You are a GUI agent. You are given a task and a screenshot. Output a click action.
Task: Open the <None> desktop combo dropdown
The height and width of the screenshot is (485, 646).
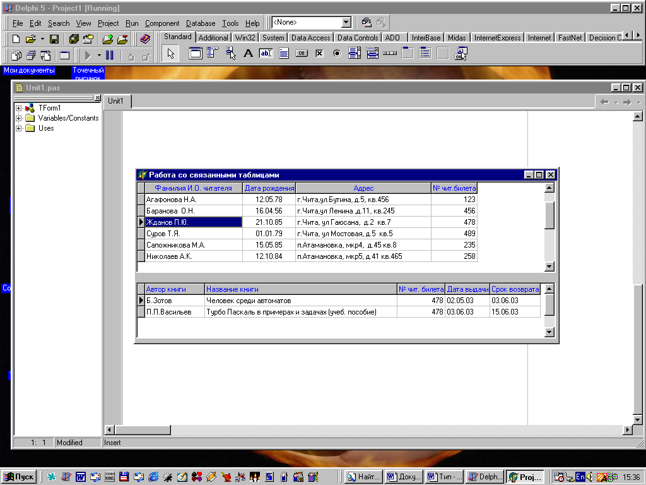pyautogui.click(x=346, y=22)
